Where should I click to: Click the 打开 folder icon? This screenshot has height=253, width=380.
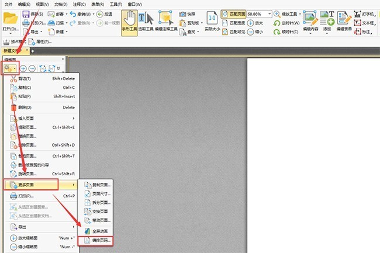[11, 18]
